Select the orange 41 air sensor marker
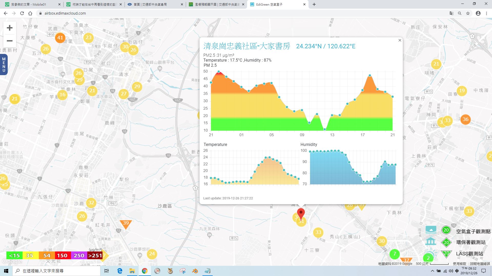 (x=60, y=38)
